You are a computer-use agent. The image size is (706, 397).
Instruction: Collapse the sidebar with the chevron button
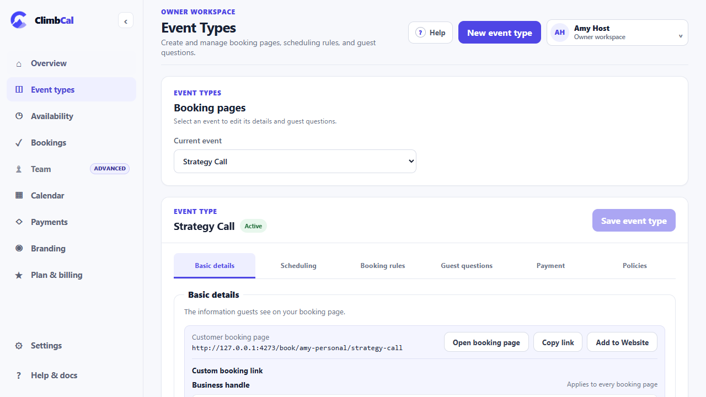coord(126,21)
